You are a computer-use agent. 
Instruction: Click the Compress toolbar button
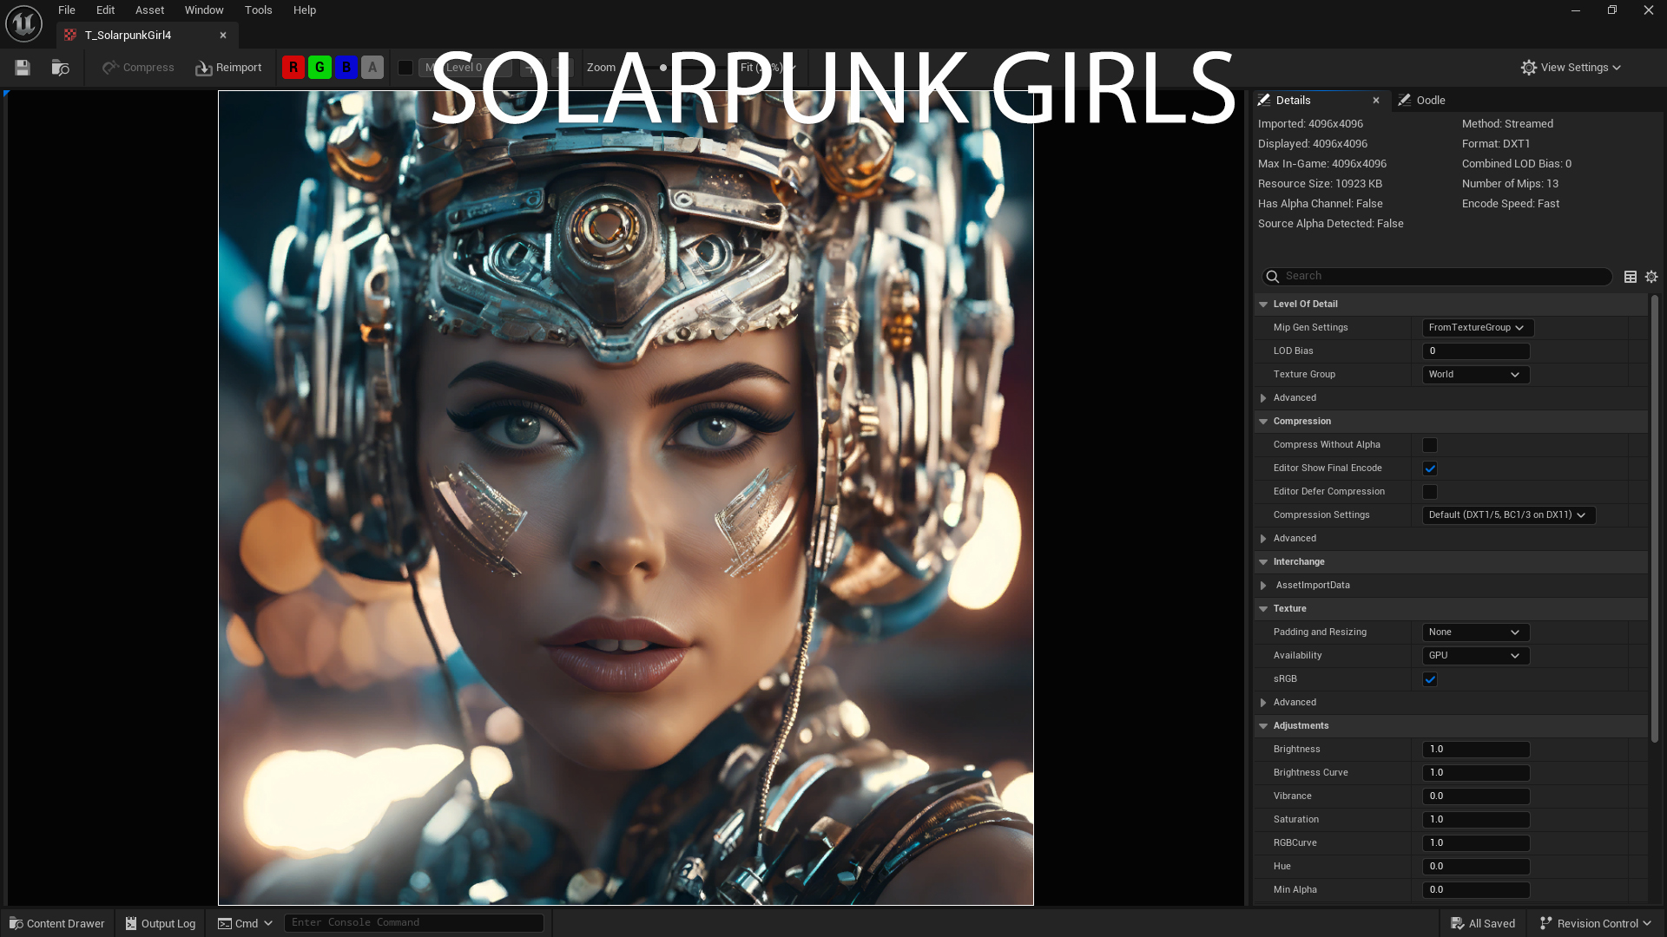[x=138, y=68]
